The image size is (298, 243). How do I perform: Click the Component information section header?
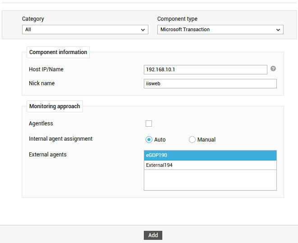point(58,52)
